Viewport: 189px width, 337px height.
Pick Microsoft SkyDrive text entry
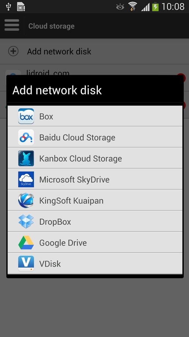pyautogui.click(x=74, y=179)
